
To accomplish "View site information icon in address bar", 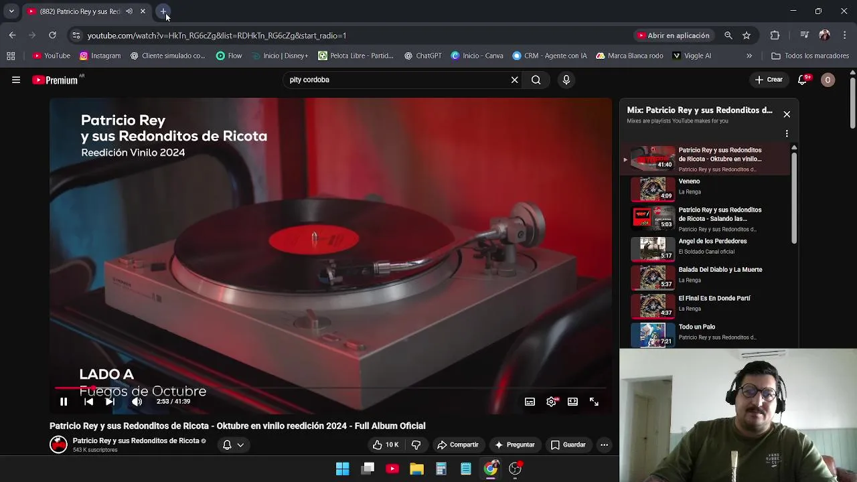I will pyautogui.click(x=76, y=35).
